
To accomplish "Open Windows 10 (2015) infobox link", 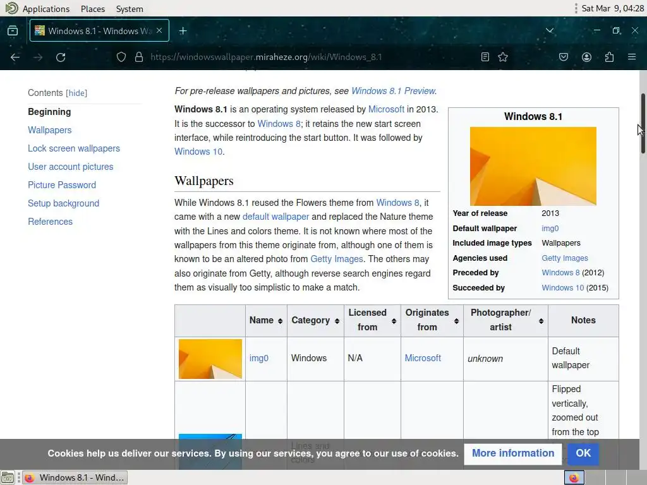I will point(563,288).
